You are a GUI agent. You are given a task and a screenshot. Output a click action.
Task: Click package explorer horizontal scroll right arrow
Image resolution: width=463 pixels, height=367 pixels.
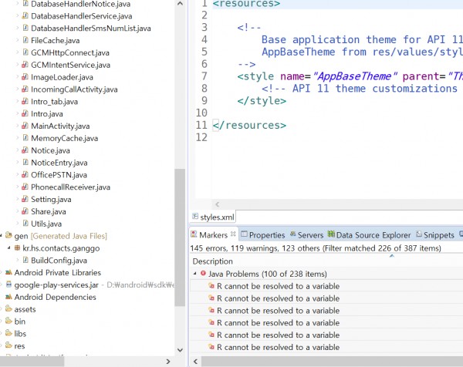(168, 362)
